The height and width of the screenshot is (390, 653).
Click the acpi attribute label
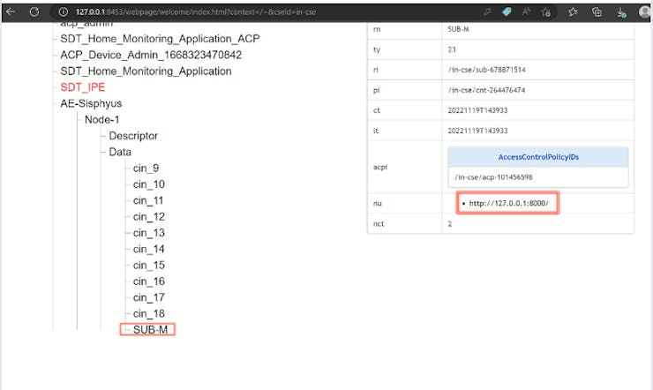[380, 167]
